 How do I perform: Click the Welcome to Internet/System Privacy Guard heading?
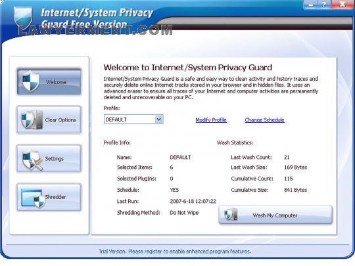point(188,68)
